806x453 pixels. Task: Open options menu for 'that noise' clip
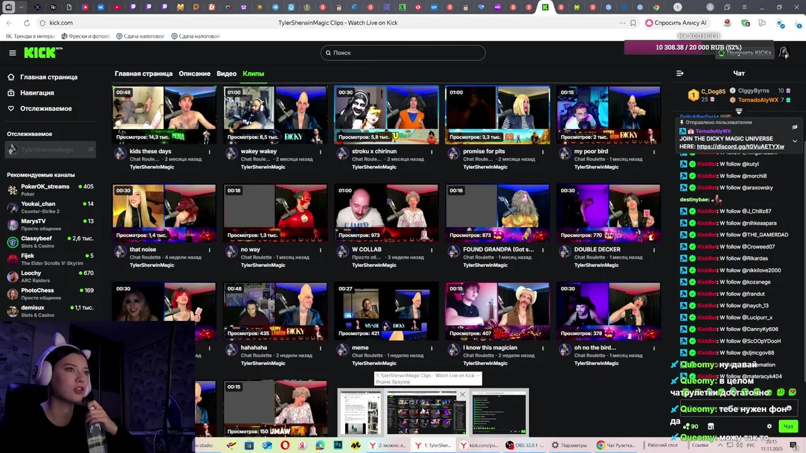point(210,250)
